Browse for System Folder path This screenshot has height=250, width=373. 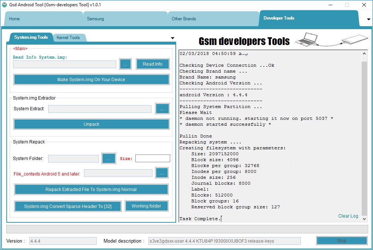(109, 159)
